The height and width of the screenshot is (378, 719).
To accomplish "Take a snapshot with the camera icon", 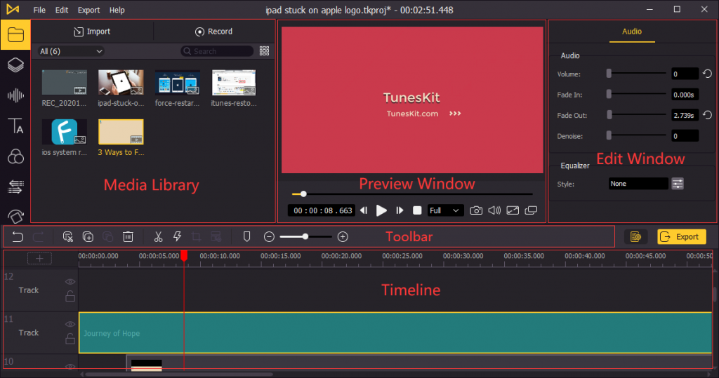I will (476, 210).
